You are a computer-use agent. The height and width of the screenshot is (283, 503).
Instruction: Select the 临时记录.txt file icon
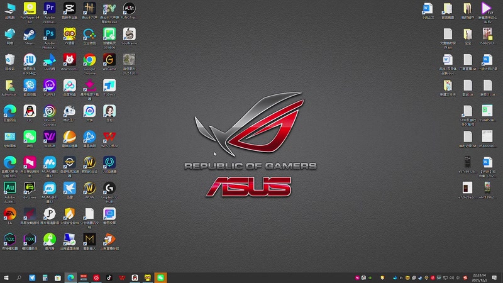click(x=467, y=139)
